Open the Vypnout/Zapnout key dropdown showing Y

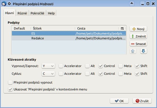[x=48, y=66]
